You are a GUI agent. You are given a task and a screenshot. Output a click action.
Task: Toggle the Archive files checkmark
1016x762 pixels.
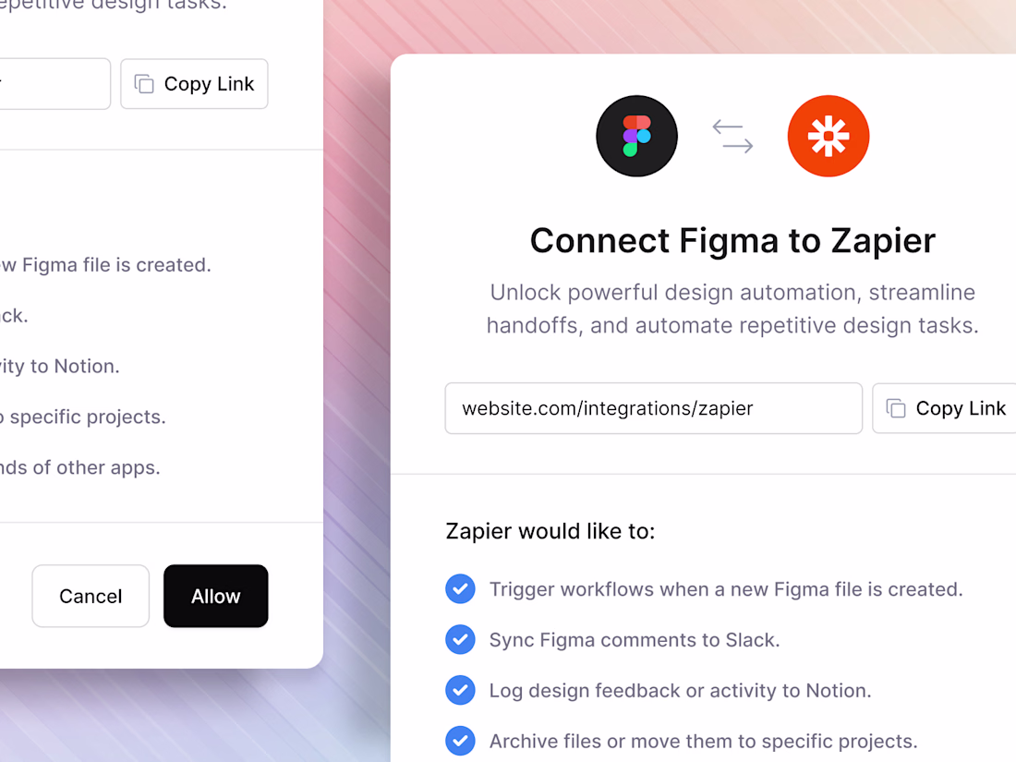[460, 741]
